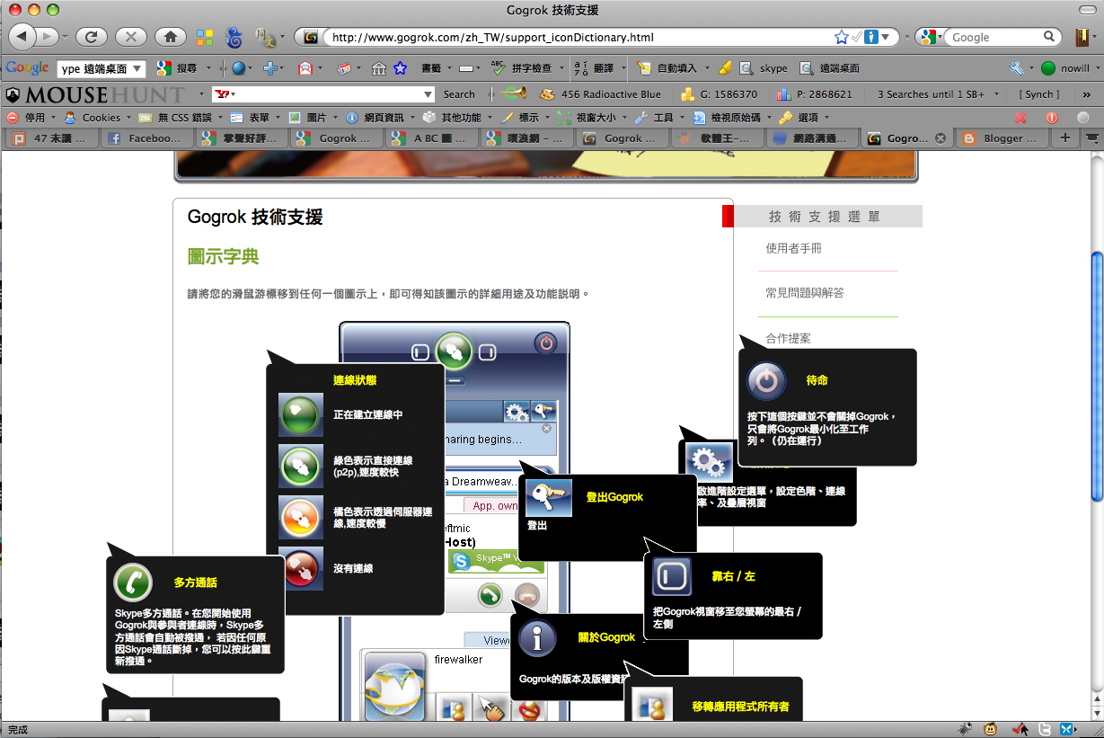This screenshot has height=738, width=1104.
Task: Click the 常見問題與解答 sidebar link
Action: pyautogui.click(x=805, y=293)
